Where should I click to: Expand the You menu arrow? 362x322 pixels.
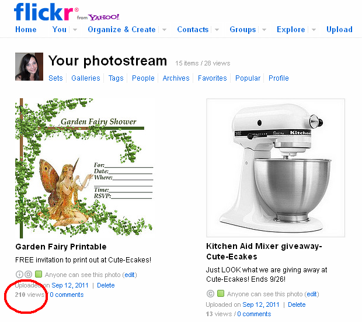click(75, 30)
